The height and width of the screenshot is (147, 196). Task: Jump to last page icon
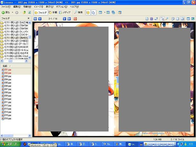(x=69, y=19)
